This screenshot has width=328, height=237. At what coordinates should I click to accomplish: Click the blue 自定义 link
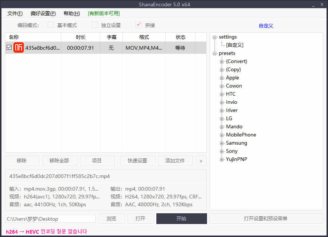coord(266,26)
